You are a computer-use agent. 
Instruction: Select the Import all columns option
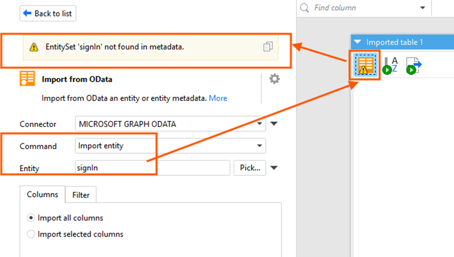(31, 218)
